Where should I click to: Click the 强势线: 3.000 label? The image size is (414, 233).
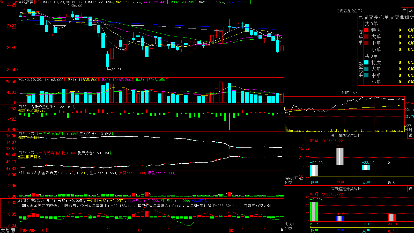click(132, 173)
